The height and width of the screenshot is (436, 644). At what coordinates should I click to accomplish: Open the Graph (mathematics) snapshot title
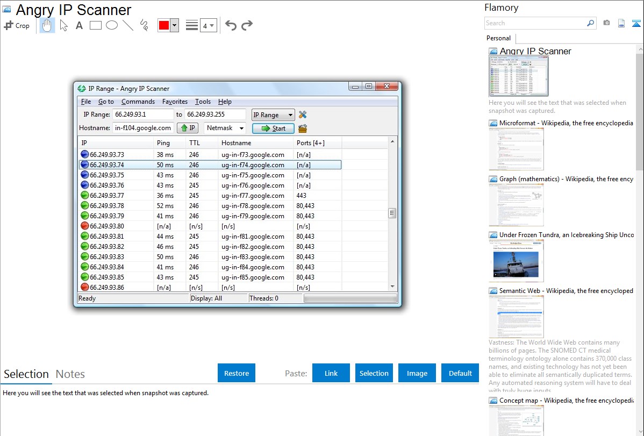click(566, 179)
